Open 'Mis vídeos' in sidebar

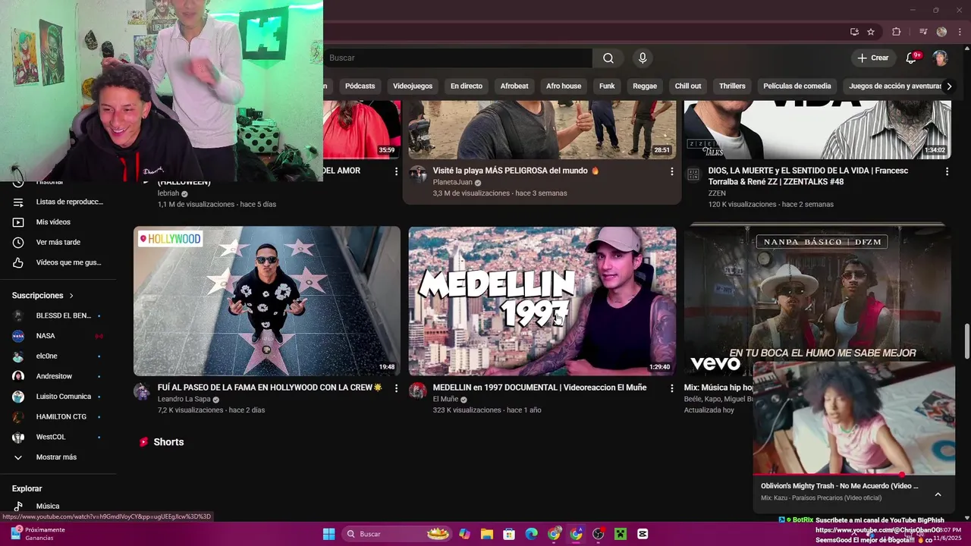[x=58, y=222]
